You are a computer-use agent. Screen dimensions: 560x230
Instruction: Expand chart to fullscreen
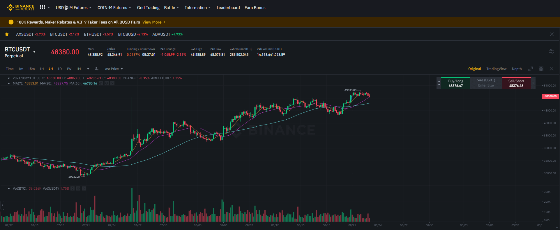[x=531, y=69]
